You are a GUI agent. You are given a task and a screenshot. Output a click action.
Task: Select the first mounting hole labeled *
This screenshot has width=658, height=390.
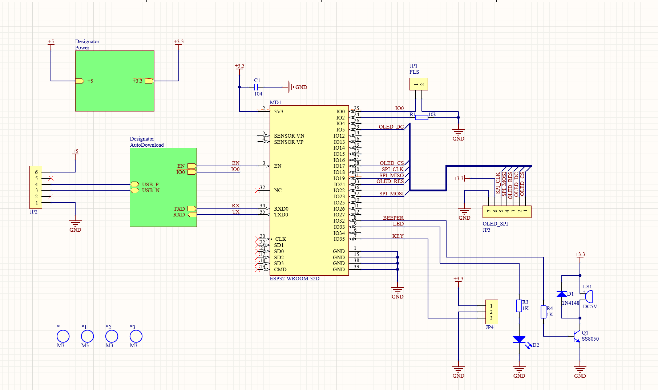point(63,336)
